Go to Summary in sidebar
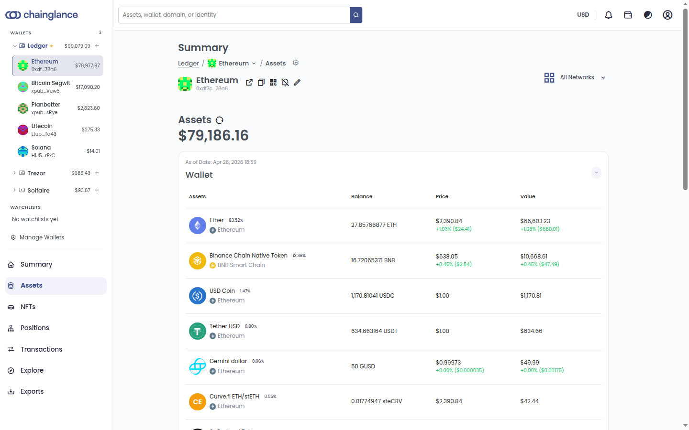The width and height of the screenshot is (689, 430). [56, 264]
